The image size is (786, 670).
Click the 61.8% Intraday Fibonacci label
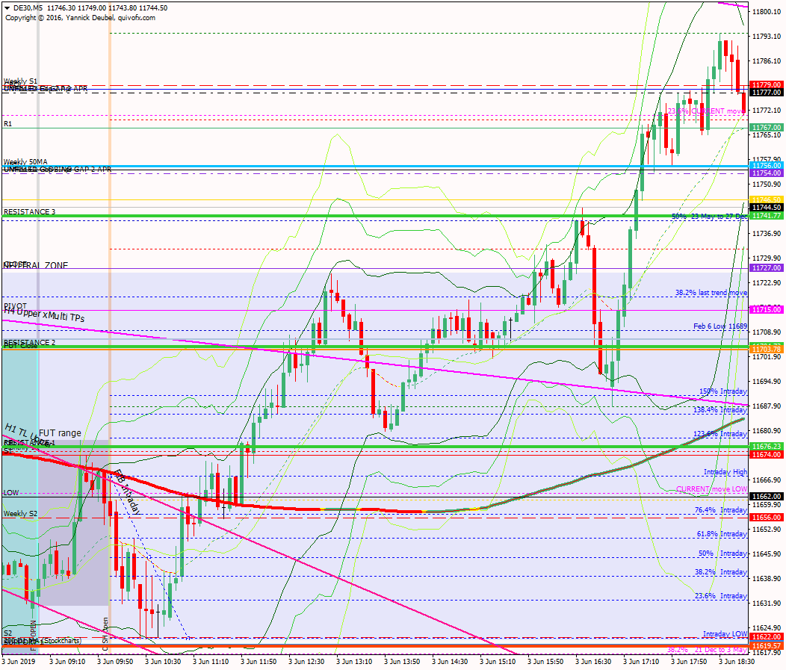pyautogui.click(x=722, y=534)
